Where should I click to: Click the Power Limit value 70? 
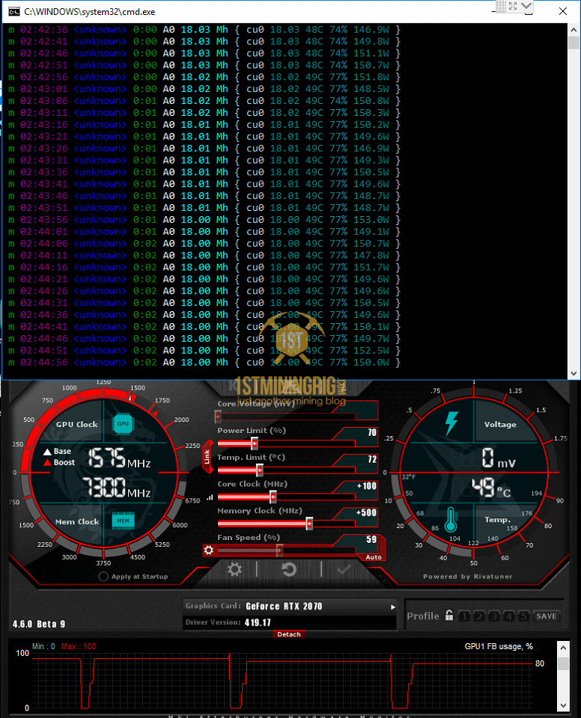[372, 433]
